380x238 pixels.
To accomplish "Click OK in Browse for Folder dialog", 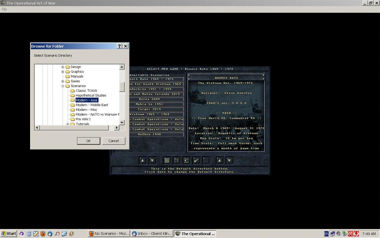I will 88,141.
